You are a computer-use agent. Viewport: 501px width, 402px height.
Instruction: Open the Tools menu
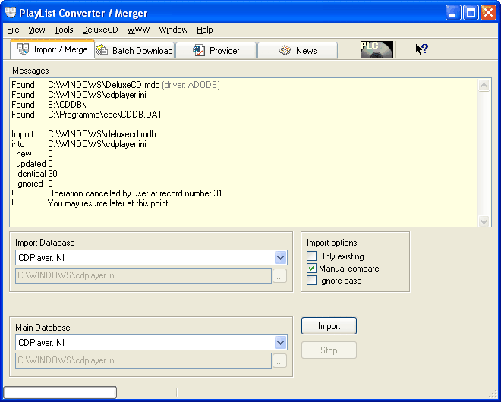tap(64, 30)
